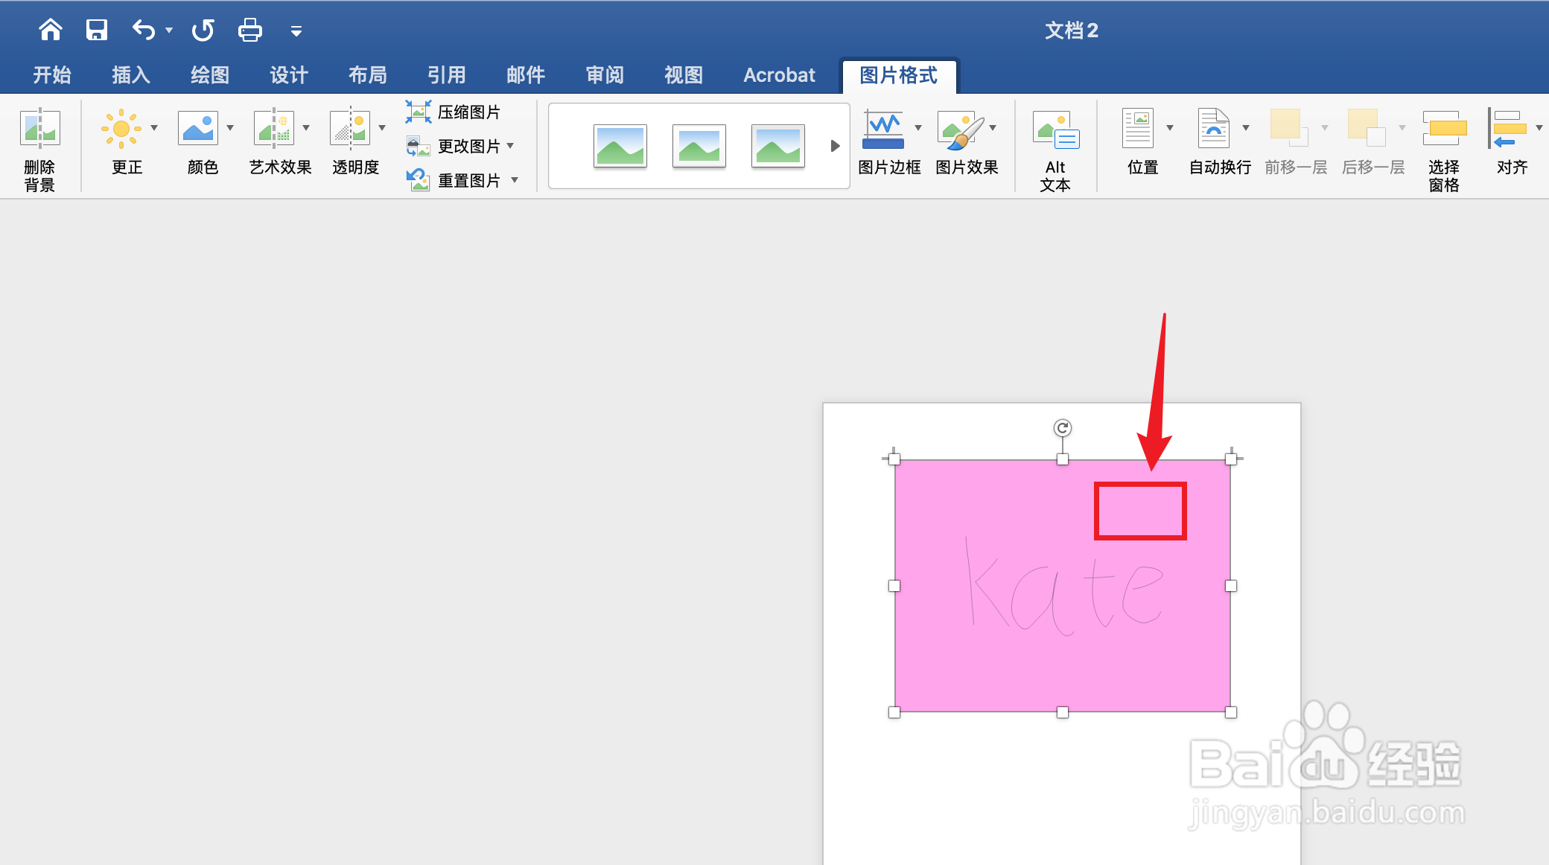
Task: Switch to the Acrobat tab
Action: pyautogui.click(x=780, y=75)
